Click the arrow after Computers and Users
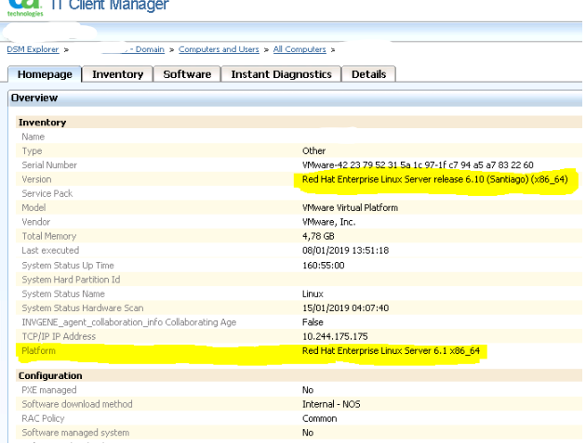 click(x=265, y=49)
